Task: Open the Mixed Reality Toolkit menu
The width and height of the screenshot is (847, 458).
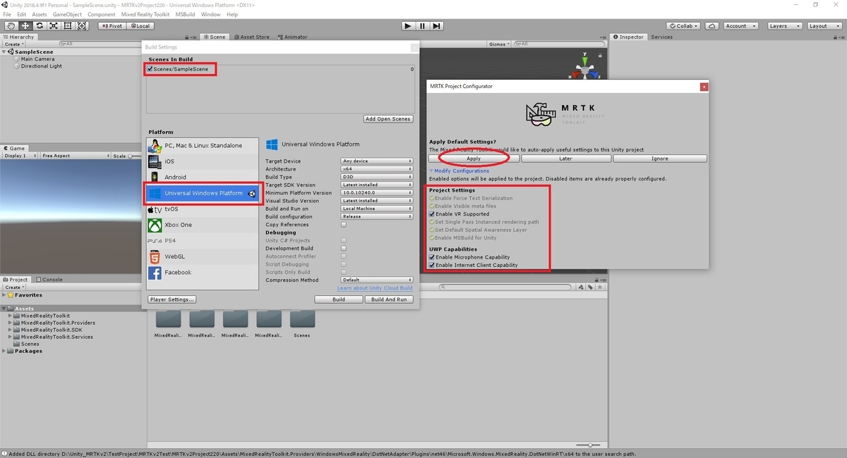Action: (x=145, y=14)
